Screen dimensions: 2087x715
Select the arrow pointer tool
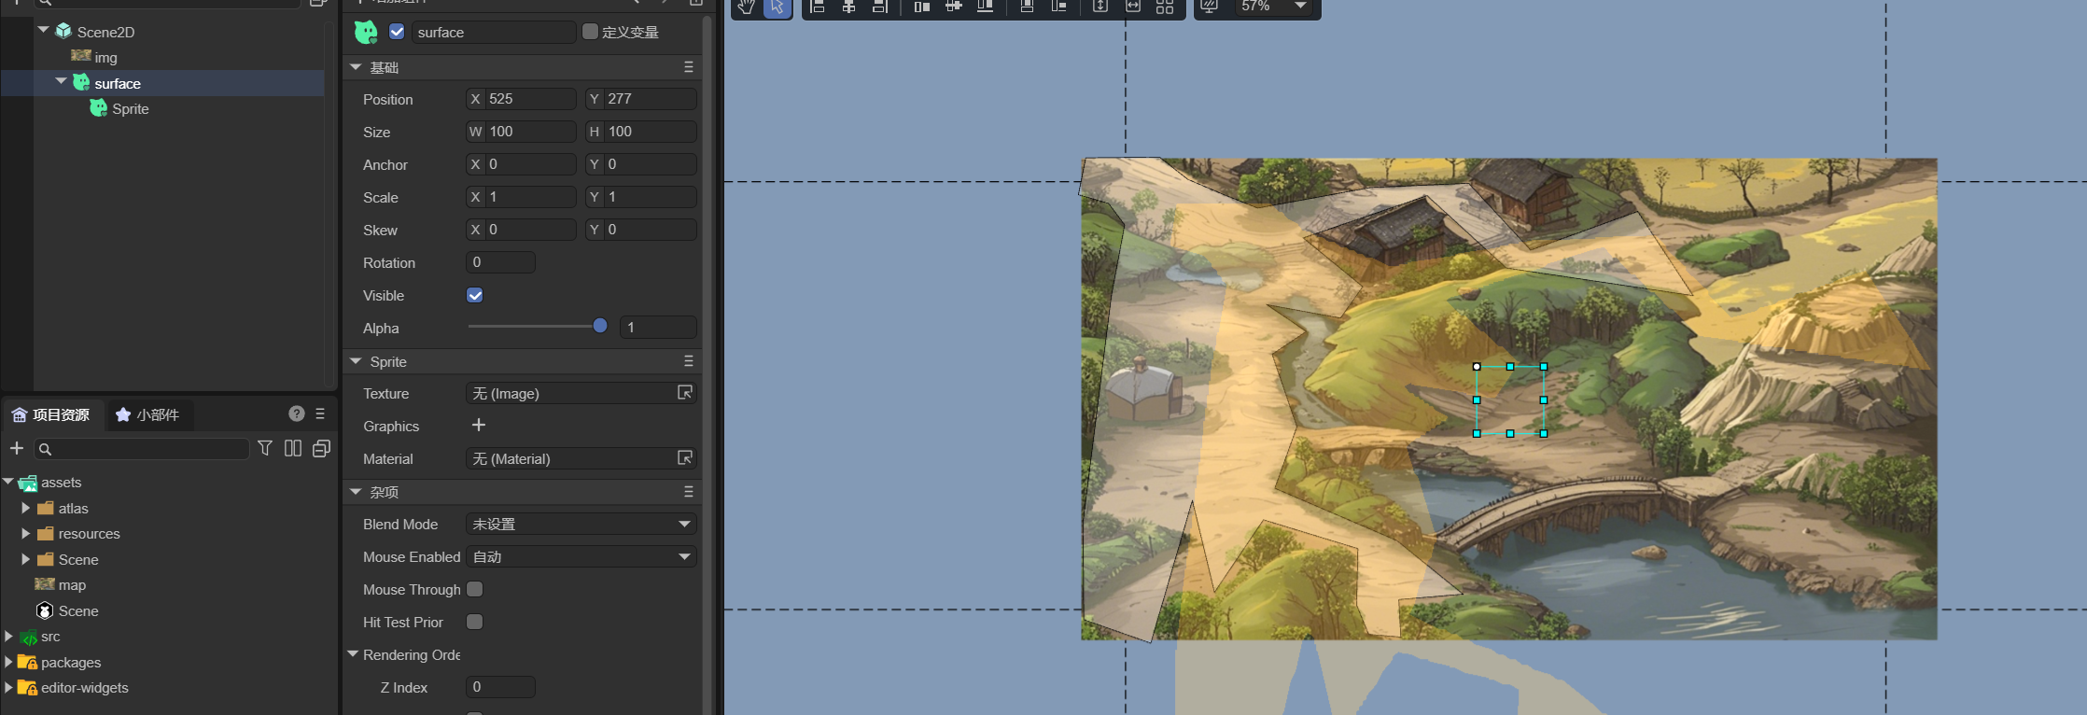coord(777,7)
